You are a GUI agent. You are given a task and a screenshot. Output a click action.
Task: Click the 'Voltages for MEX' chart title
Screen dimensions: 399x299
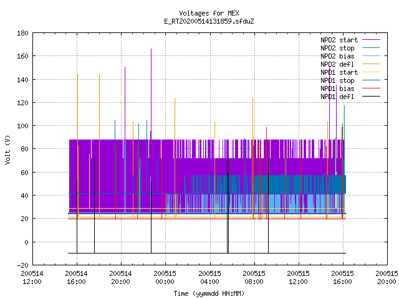click(x=209, y=13)
